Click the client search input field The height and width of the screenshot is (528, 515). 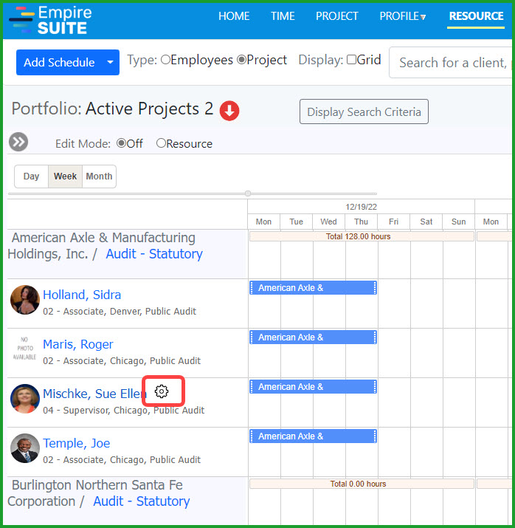pyautogui.click(x=451, y=62)
